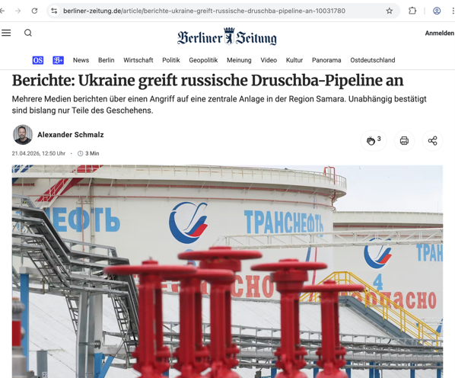The image size is (455, 378).
Task: Open the B+ premium badge
Action: pos(58,60)
